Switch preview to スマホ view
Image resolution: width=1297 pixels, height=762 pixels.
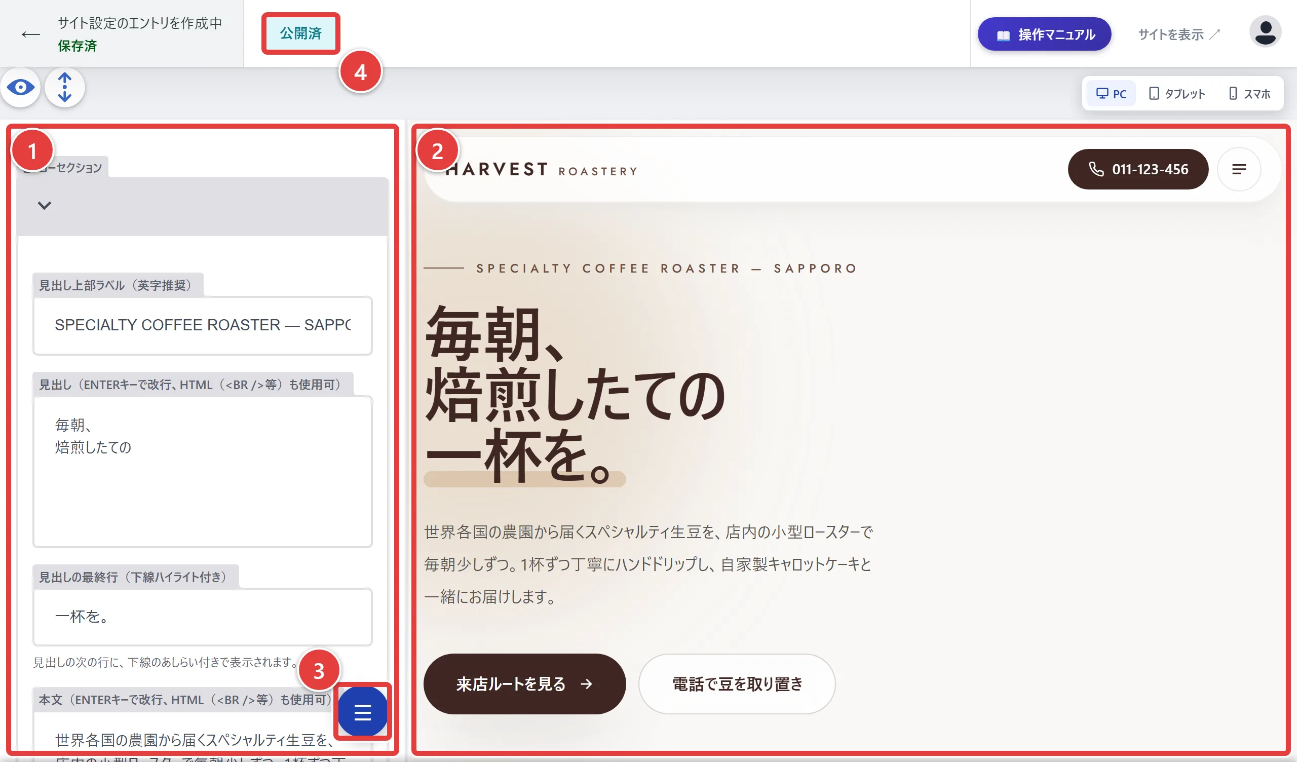pyautogui.click(x=1250, y=94)
